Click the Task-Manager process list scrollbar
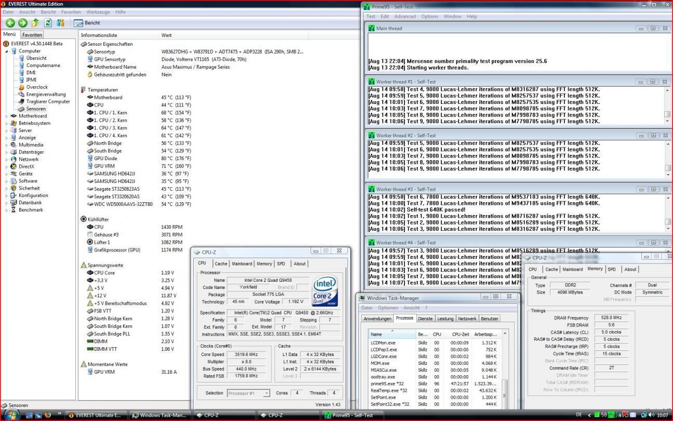 click(x=505, y=369)
